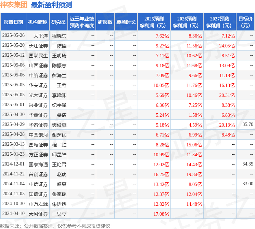Click the 14.48亿 forecast value

(194, 204)
